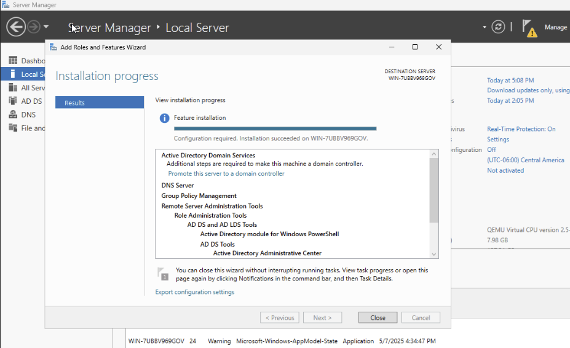Viewport: 570px width, 348px height.
Task: Open the dropdown arrow beside refresh icon
Action: 485,27
